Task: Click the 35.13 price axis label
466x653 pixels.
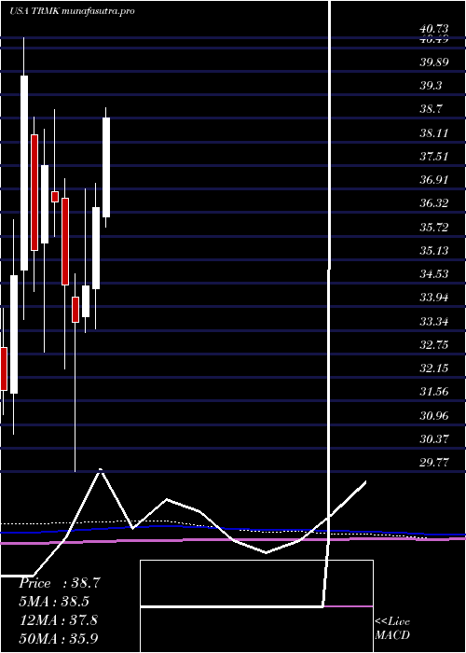Action: point(434,251)
